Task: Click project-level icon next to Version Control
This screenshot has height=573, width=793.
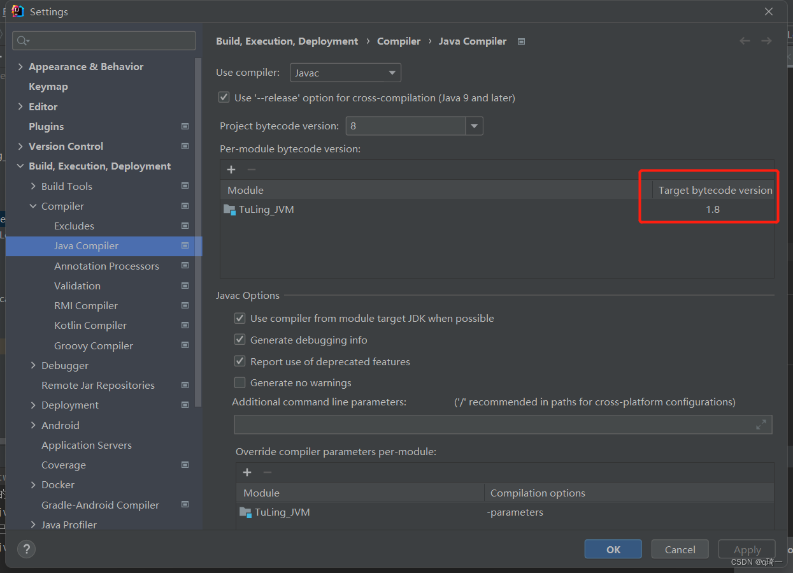Action: 185,146
